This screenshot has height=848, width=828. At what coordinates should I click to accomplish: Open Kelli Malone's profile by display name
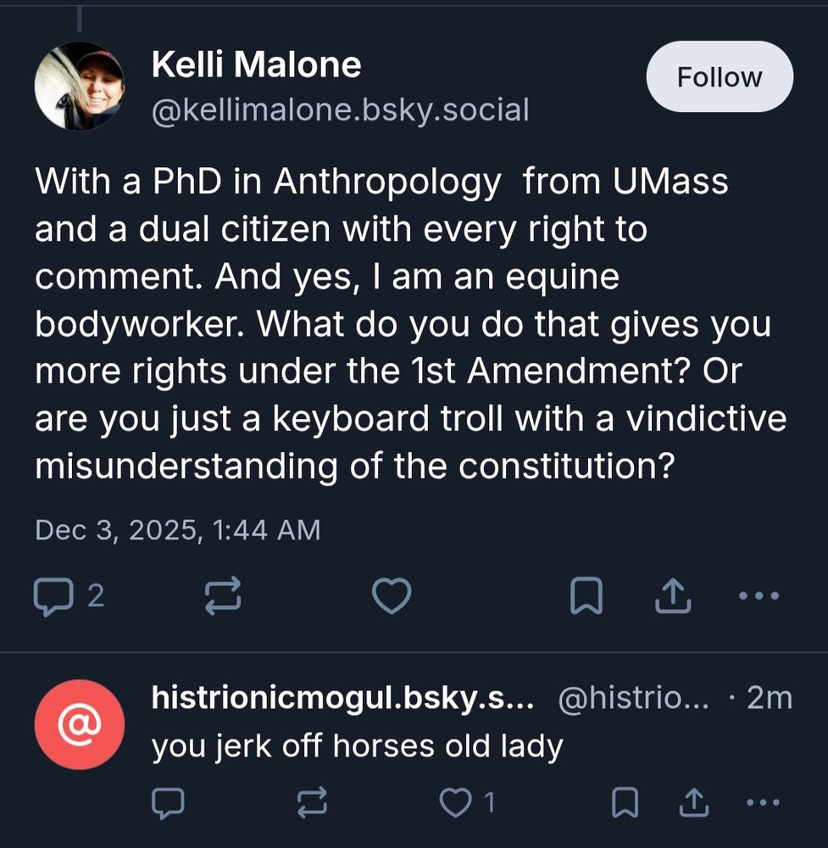[x=256, y=65]
